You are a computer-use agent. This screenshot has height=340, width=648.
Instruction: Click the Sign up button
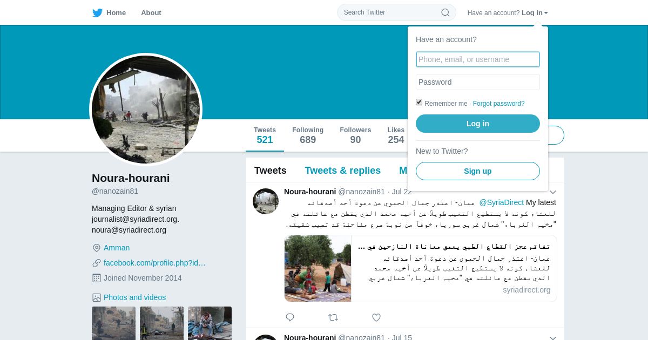point(478,171)
